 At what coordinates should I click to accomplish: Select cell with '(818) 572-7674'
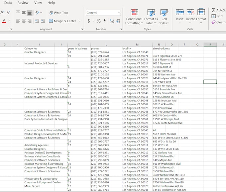pos(106,52)
